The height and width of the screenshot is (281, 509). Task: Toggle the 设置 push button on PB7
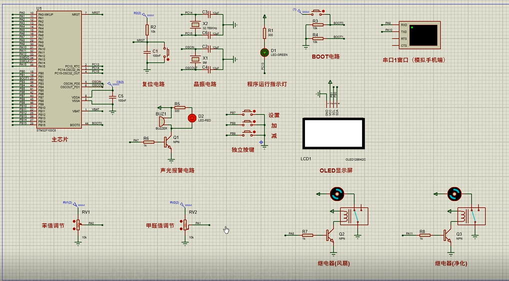click(x=249, y=112)
